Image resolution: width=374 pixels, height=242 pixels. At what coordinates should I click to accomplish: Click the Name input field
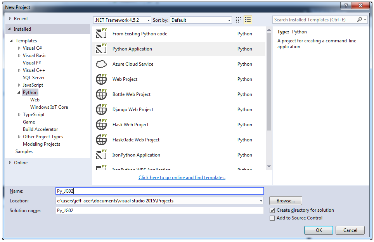pyautogui.click(x=159, y=191)
